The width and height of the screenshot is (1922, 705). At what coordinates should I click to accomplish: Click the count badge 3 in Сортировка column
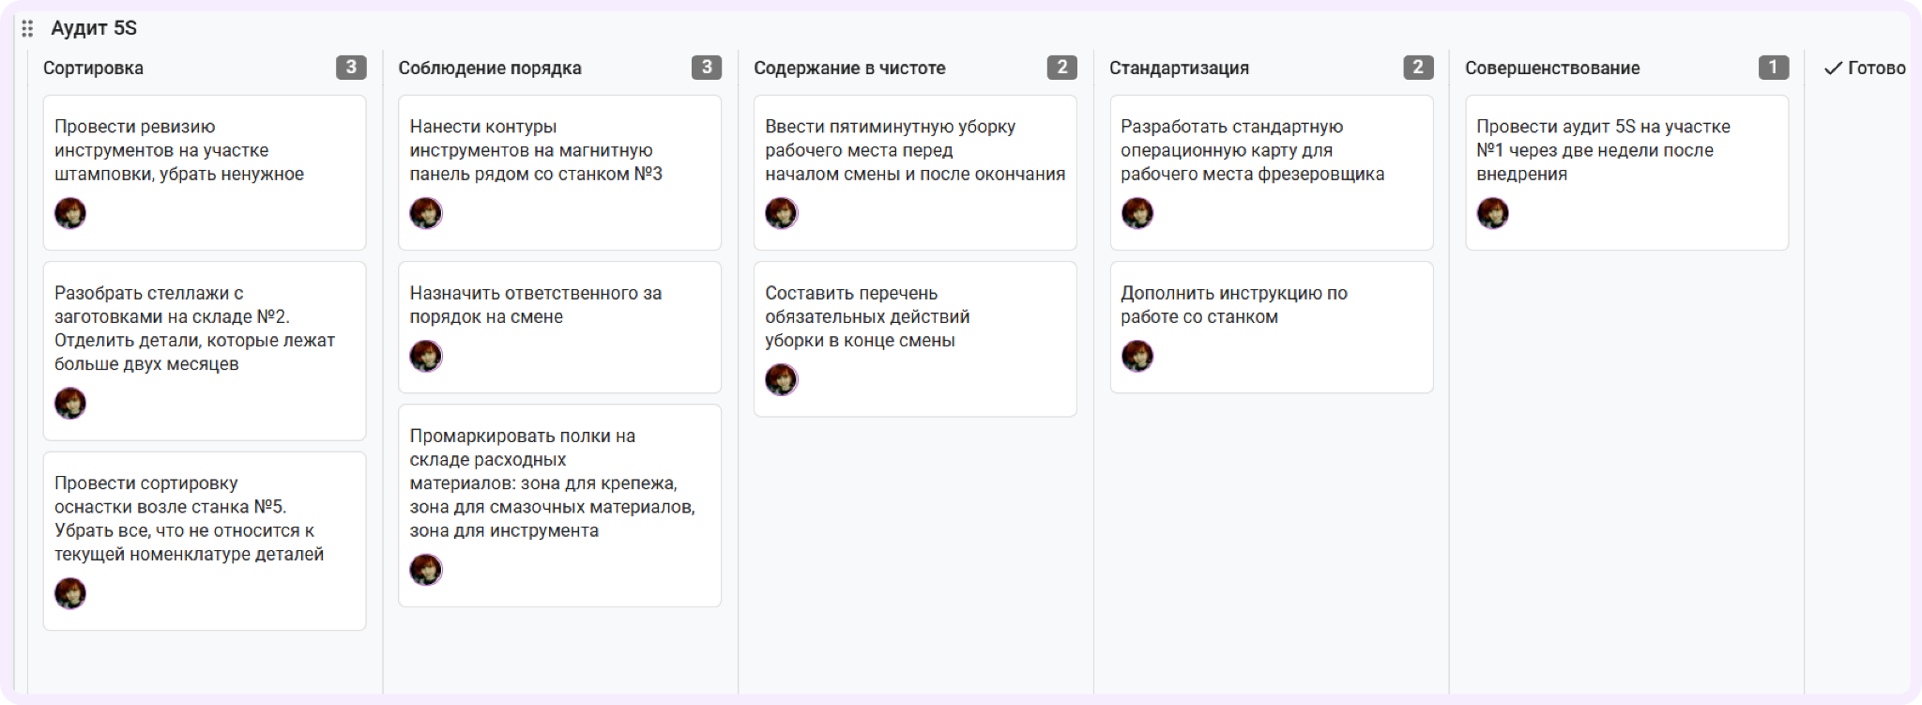tap(351, 67)
